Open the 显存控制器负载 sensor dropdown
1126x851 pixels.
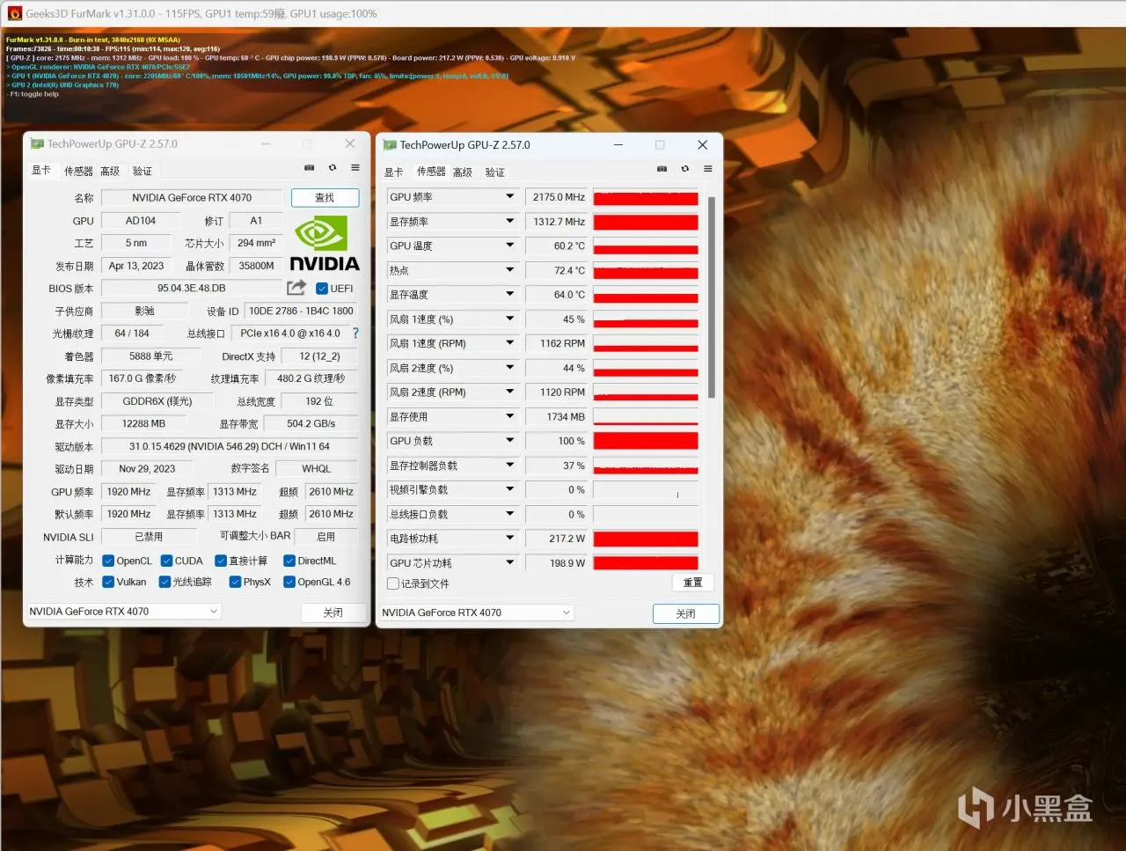(509, 466)
